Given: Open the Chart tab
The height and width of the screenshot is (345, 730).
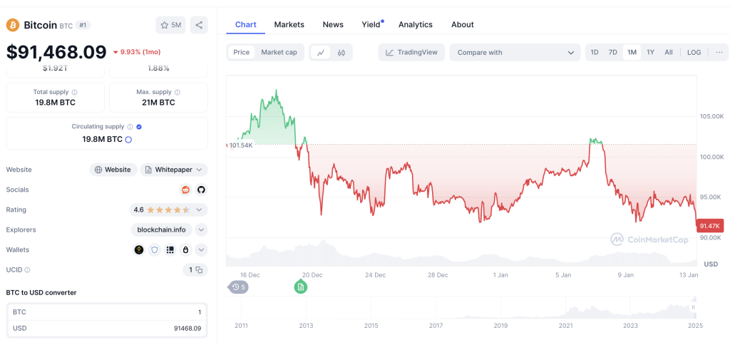Looking at the screenshot, I should (x=246, y=25).
